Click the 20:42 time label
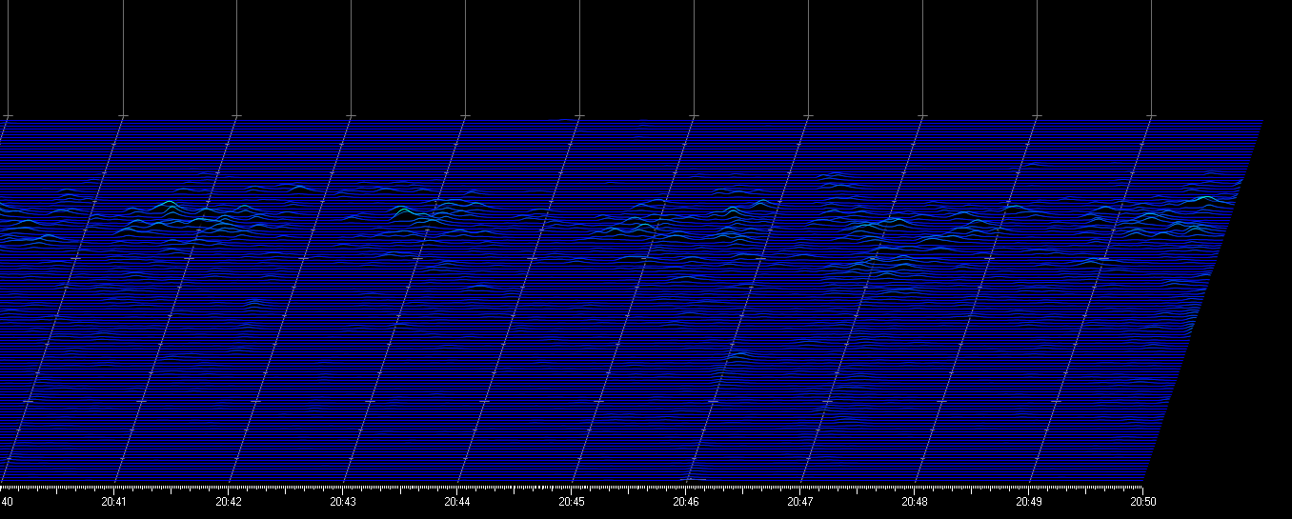The image size is (1292, 519). (x=229, y=501)
